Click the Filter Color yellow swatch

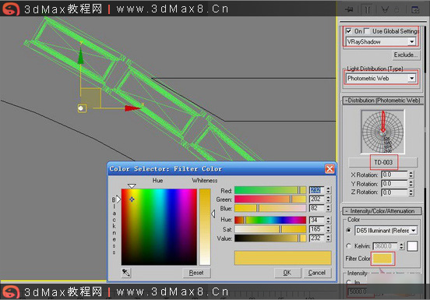coord(382,259)
